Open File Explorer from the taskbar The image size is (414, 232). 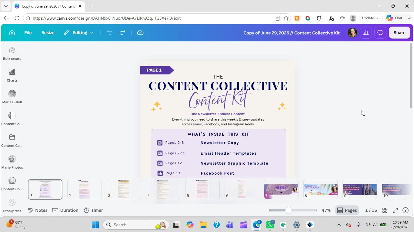point(203,225)
